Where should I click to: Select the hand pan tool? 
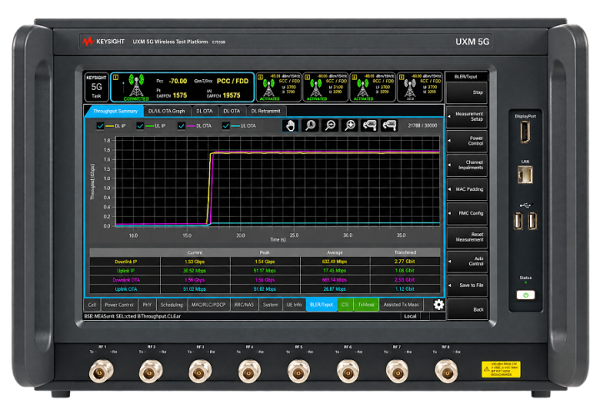pyautogui.click(x=291, y=126)
